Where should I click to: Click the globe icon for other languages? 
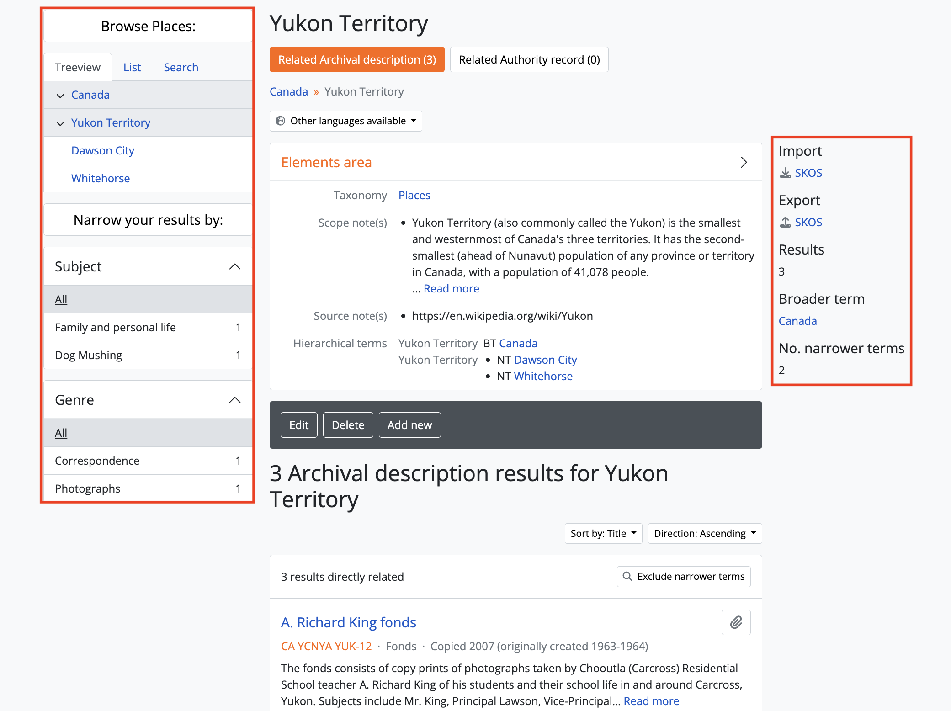click(x=280, y=121)
